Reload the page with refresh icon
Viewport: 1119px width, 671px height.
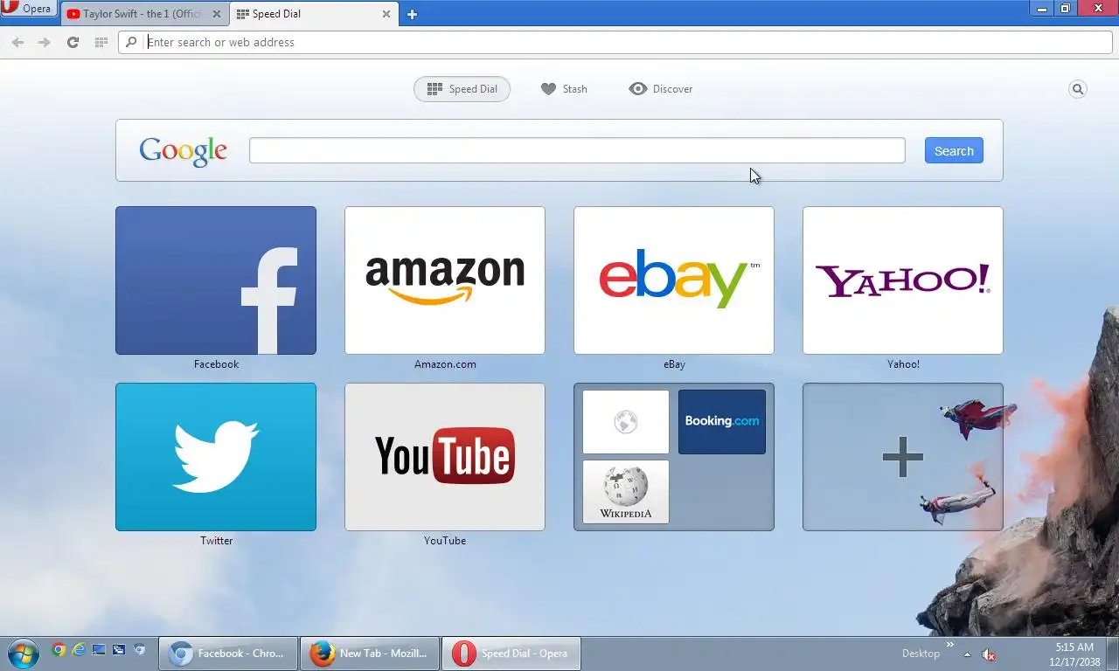[x=73, y=42]
